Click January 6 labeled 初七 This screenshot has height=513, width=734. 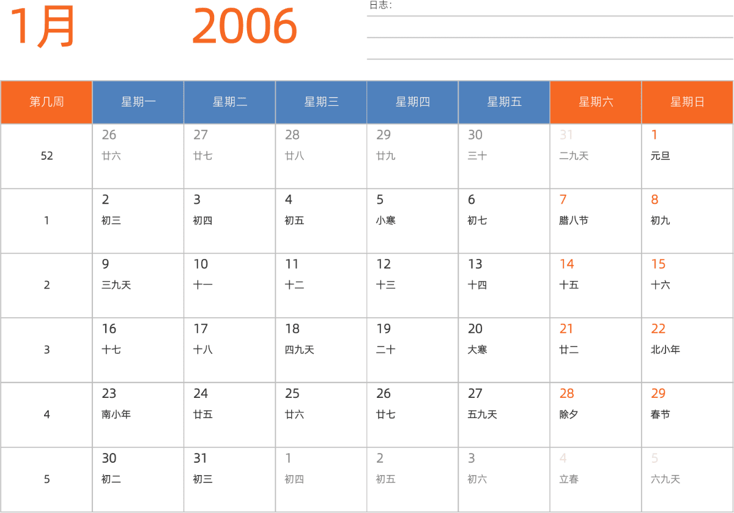pyautogui.click(x=504, y=221)
